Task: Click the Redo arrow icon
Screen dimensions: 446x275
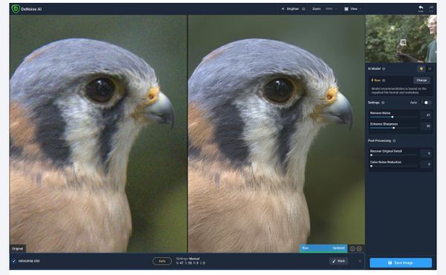Action: click(x=431, y=8)
